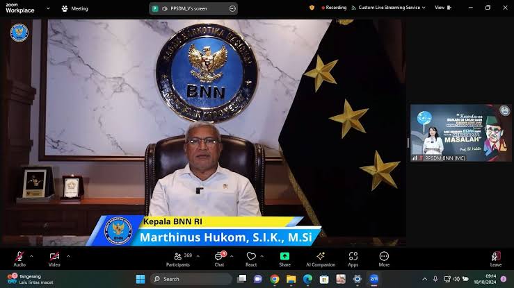Open File Explorer from taskbar
514x288 pixels.
point(291,279)
